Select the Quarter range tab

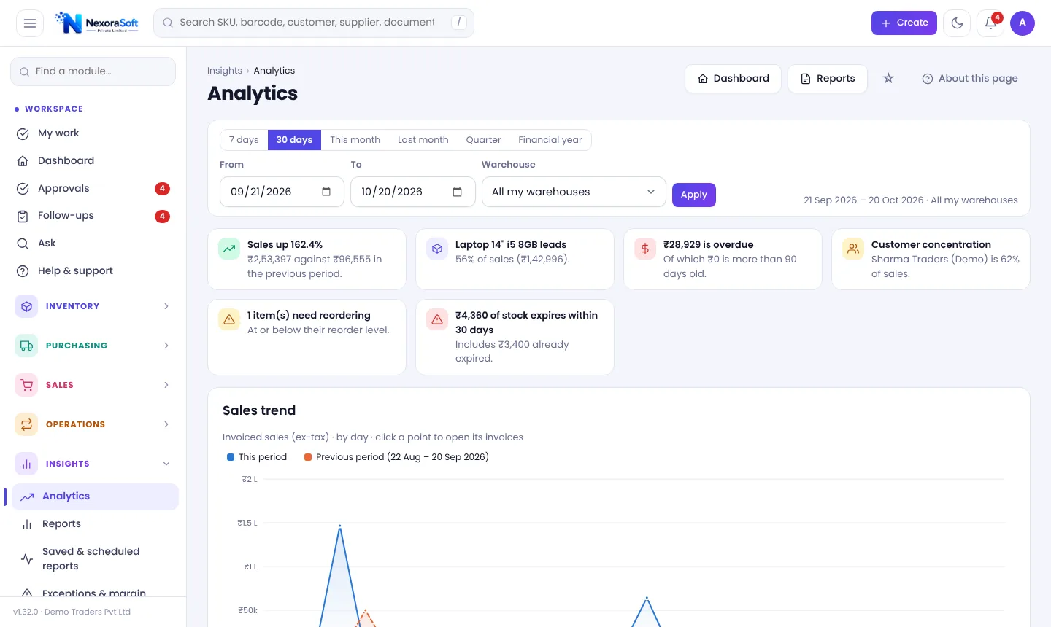coord(483,140)
